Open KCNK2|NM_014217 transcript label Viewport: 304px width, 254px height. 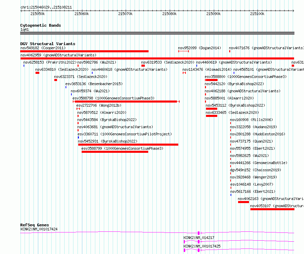(x=199, y=238)
